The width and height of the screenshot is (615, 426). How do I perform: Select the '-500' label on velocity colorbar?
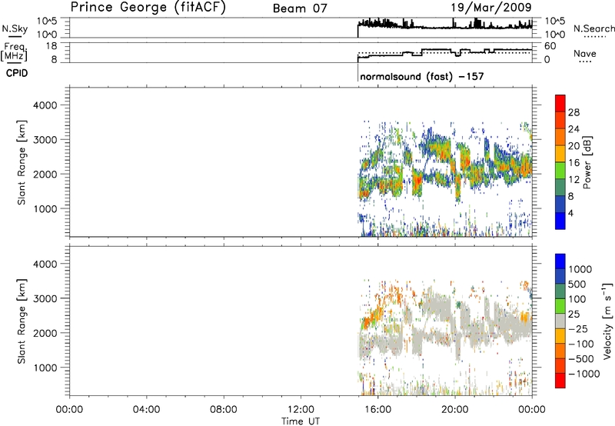581,358
